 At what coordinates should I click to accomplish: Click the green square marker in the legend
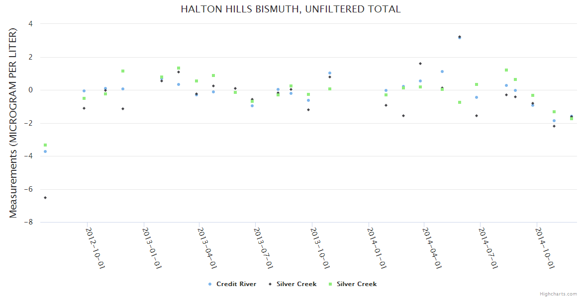tap(330, 284)
